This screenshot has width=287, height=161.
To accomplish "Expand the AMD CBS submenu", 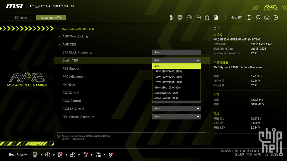I will pos(69,44).
